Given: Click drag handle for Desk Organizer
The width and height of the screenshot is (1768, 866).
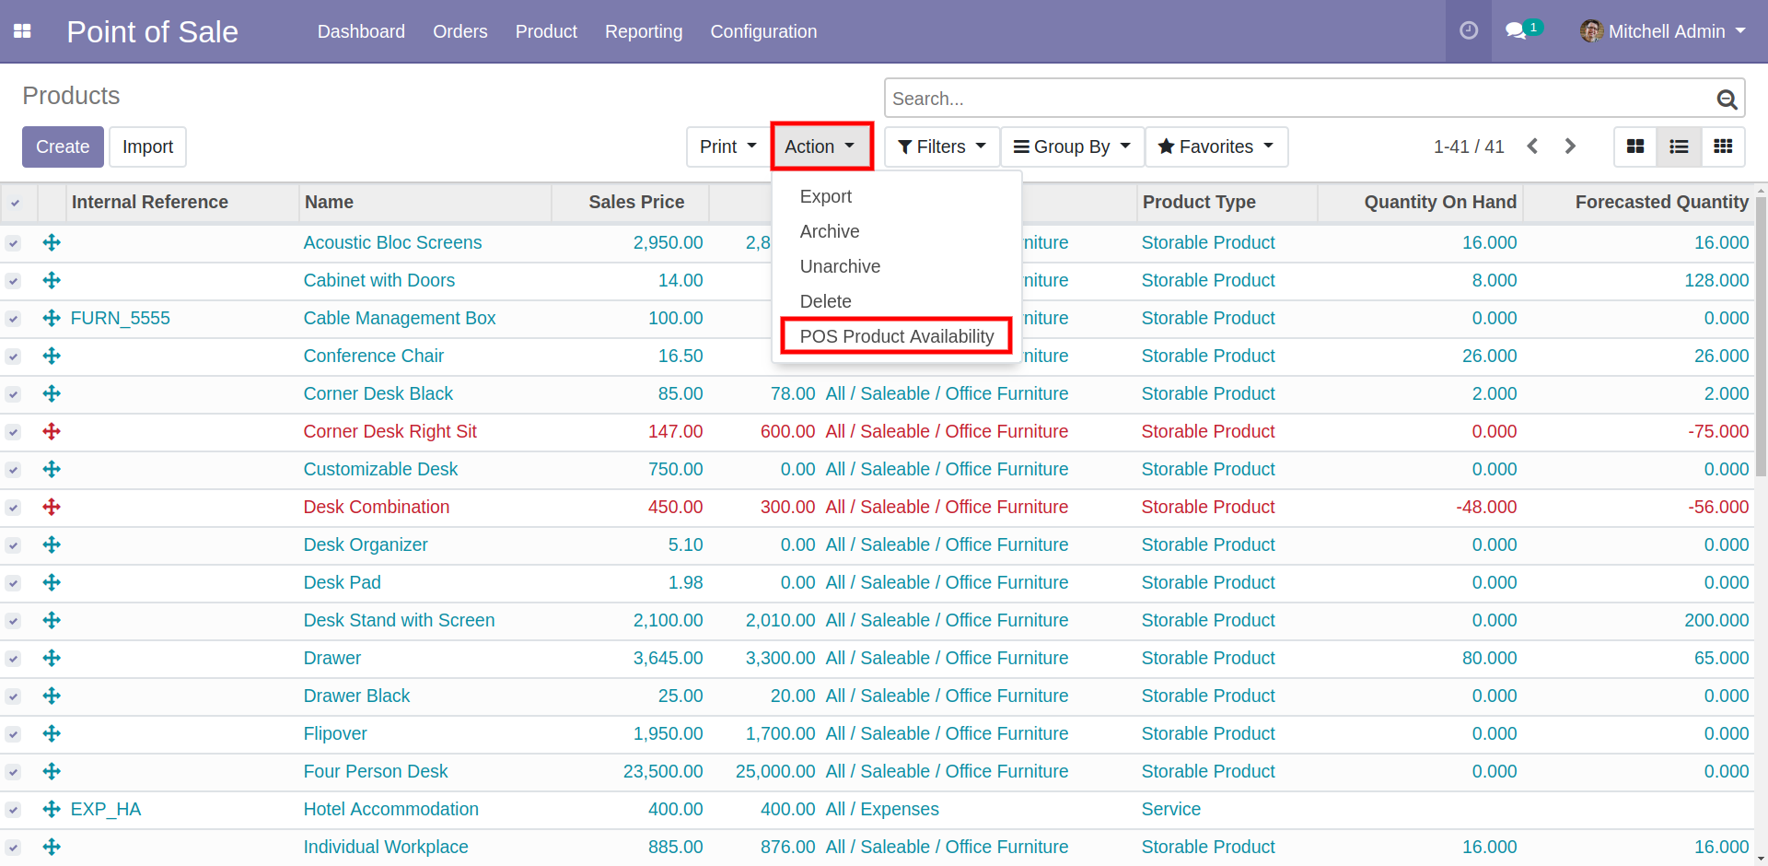Looking at the screenshot, I should click(52, 544).
